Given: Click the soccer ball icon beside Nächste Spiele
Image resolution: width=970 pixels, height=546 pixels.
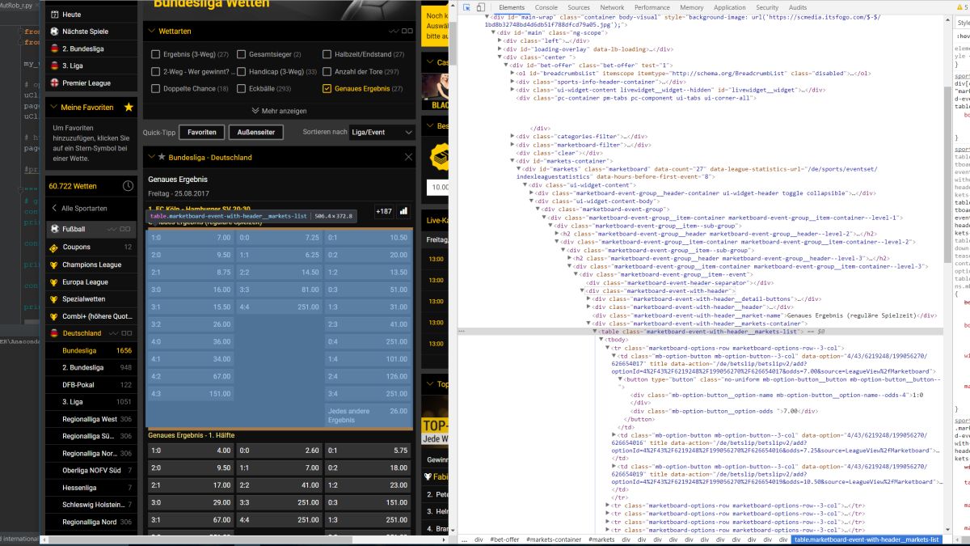Looking at the screenshot, I should [x=53, y=32].
